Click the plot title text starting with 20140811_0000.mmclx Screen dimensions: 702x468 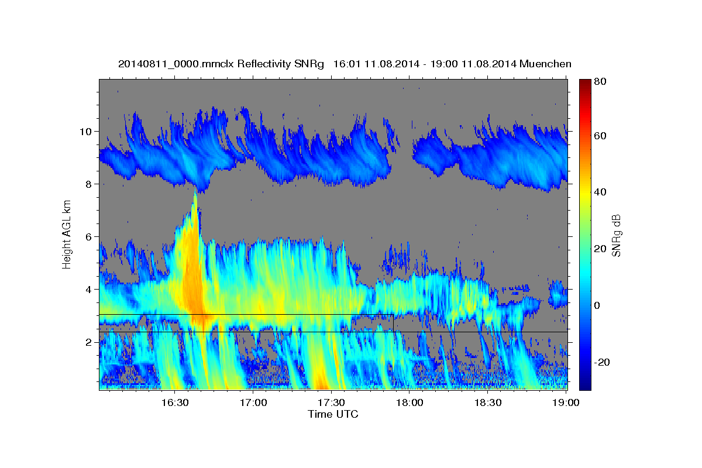click(x=345, y=64)
